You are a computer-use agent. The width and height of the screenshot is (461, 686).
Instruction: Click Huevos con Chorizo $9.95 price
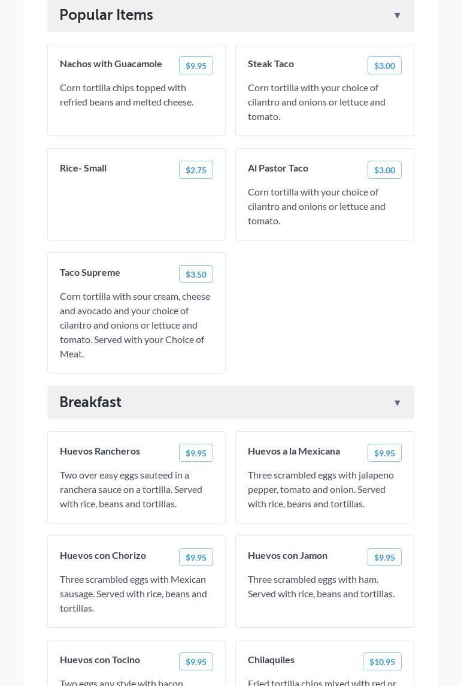[196, 557]
